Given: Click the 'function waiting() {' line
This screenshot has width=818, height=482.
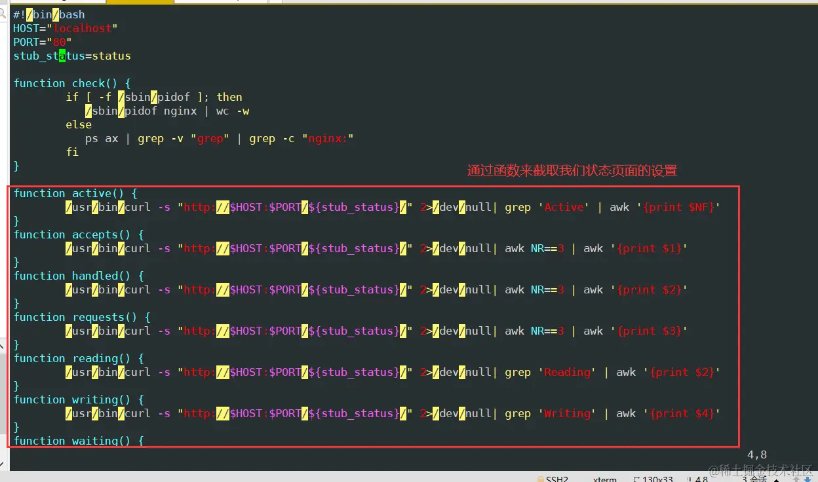Looking at the screenshot, I should click(79, 441).
